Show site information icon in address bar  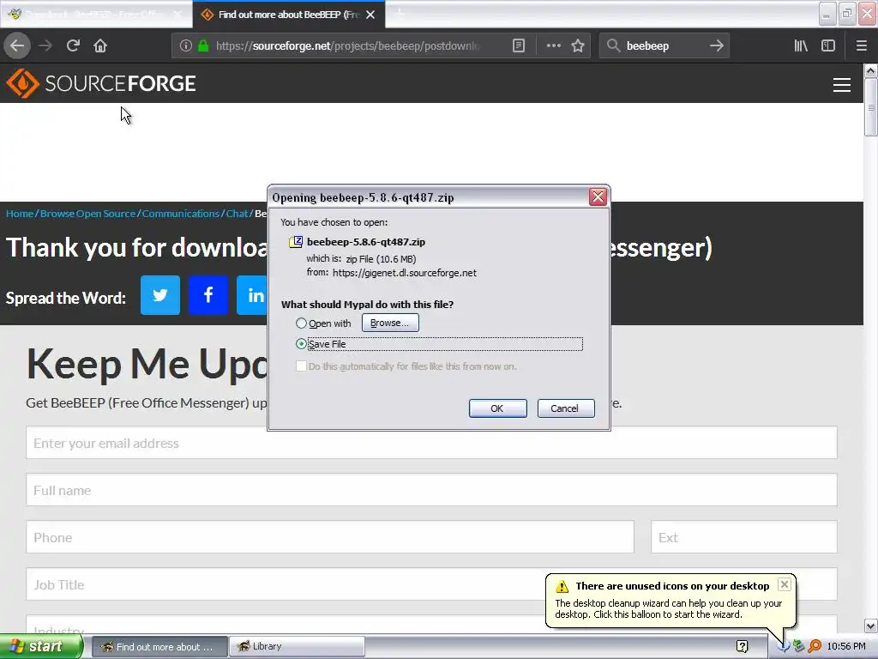tap(186, 46)
